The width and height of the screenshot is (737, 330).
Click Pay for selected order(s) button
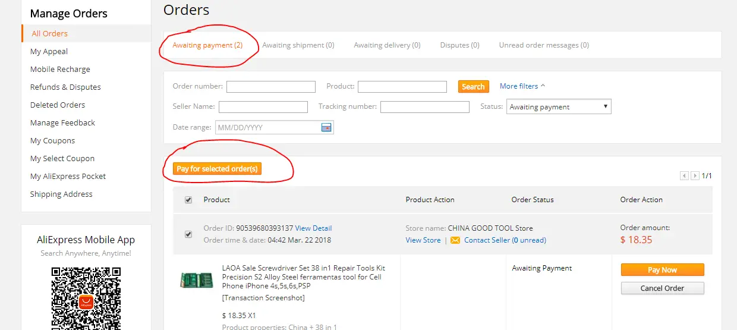(217, 169)
